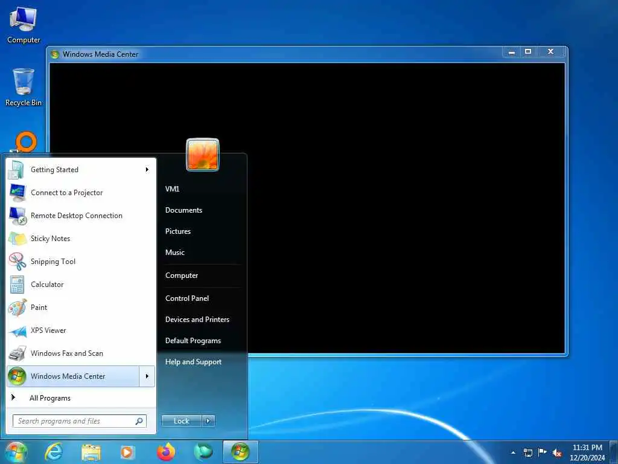Minimize the Windows Media Center window
618x464 pixels.
click(512, 52)
